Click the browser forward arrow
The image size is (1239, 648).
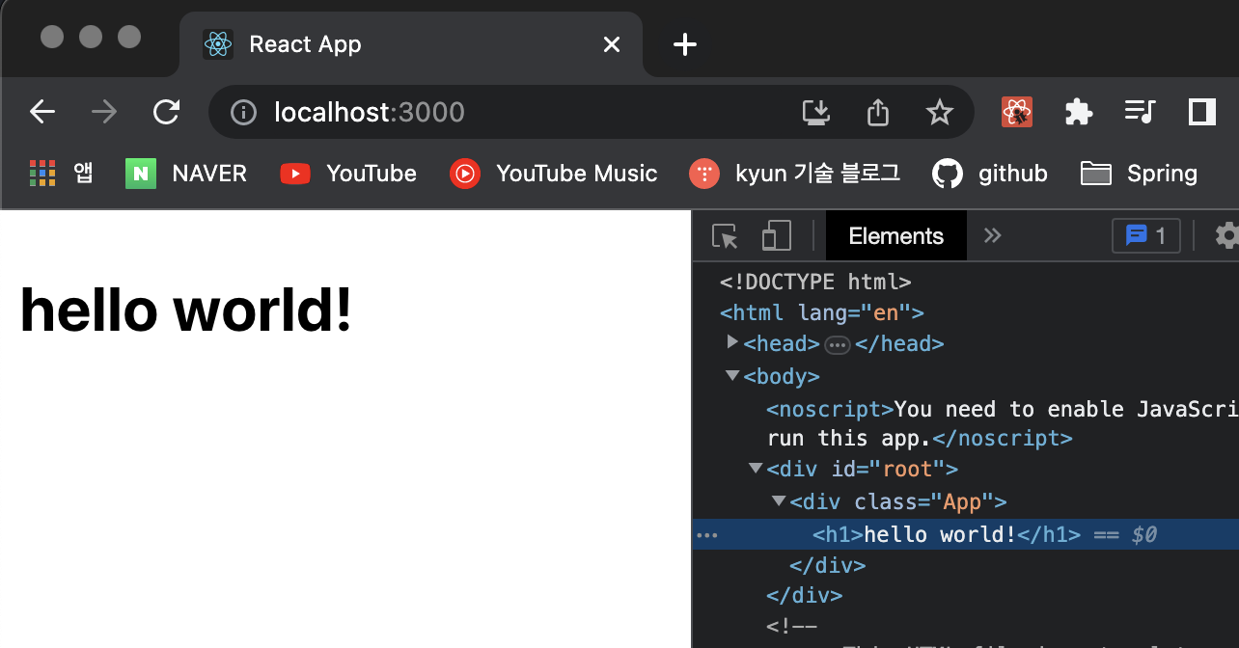coord(104,112)
